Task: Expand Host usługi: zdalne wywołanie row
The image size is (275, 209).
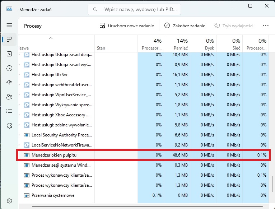Action: (19, 125)
